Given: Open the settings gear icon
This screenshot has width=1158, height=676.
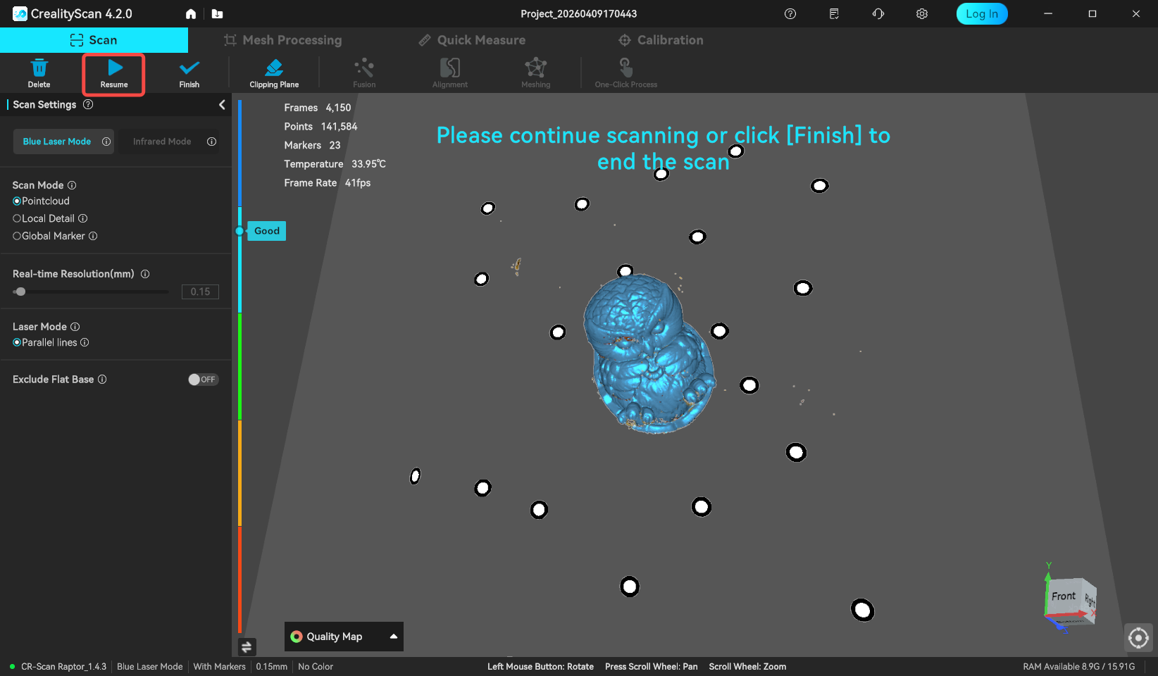Looking at the screenshot, I should tap(921, 14).
